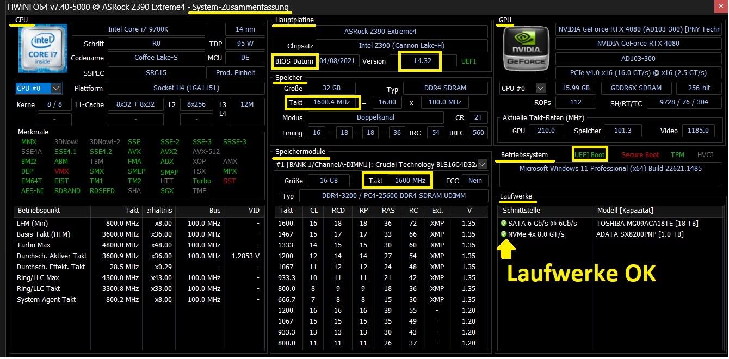Select the Socket H4 (LGA1151) platform field
This screenshot has width=729, height=359.
click(186, 88)
